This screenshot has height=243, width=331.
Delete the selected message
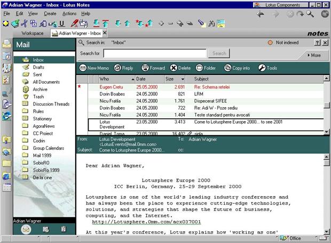pyautogui.click(x=180, y=68)
